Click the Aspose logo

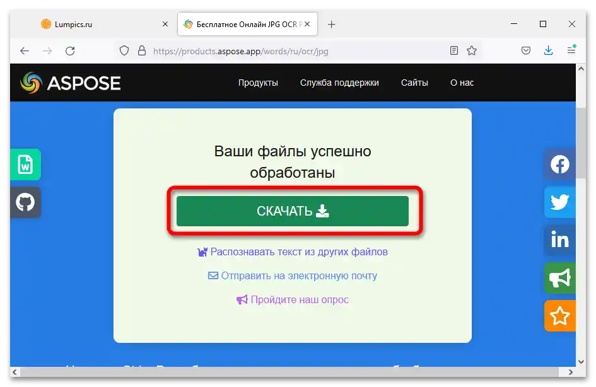(70, 83)
